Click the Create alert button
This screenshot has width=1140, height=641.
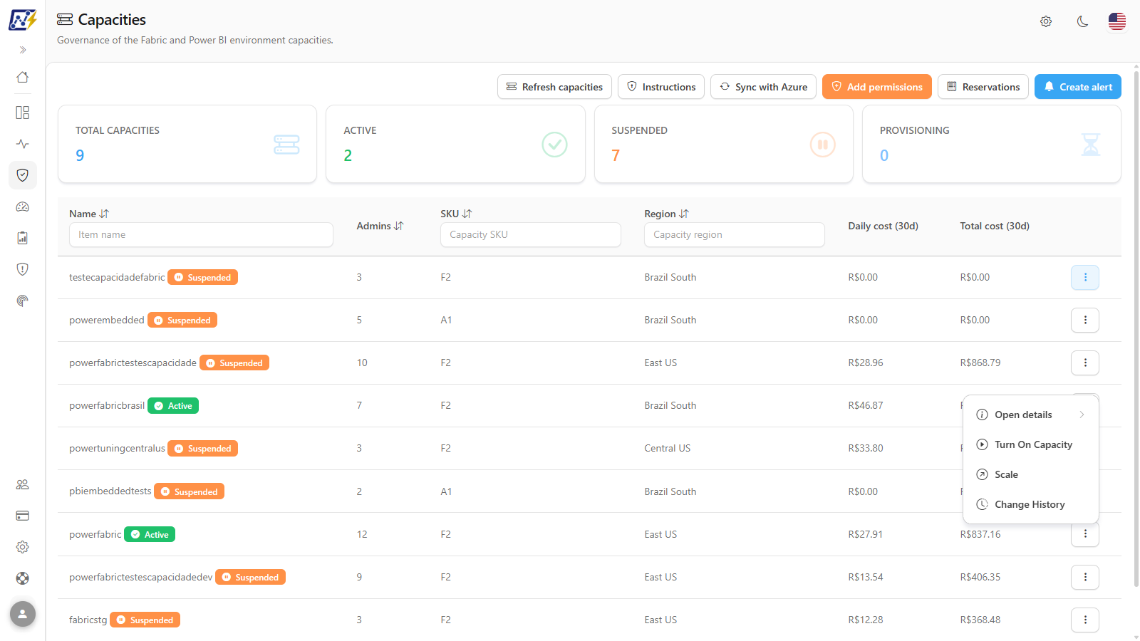pos(1078,87)
